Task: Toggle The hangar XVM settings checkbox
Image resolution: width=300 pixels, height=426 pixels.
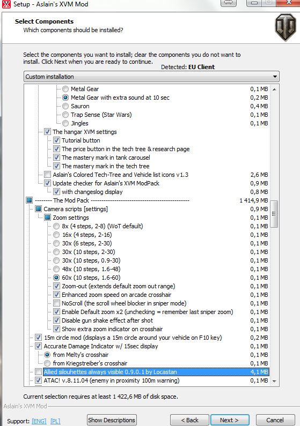Action: (x=47, y=132)
